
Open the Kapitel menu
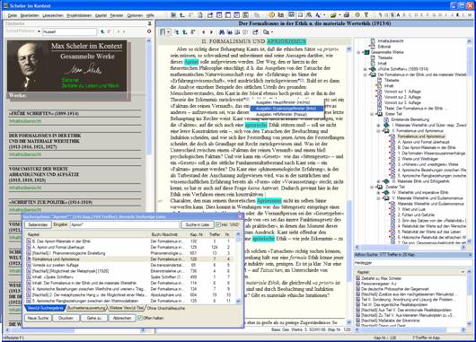click(101, 15)
